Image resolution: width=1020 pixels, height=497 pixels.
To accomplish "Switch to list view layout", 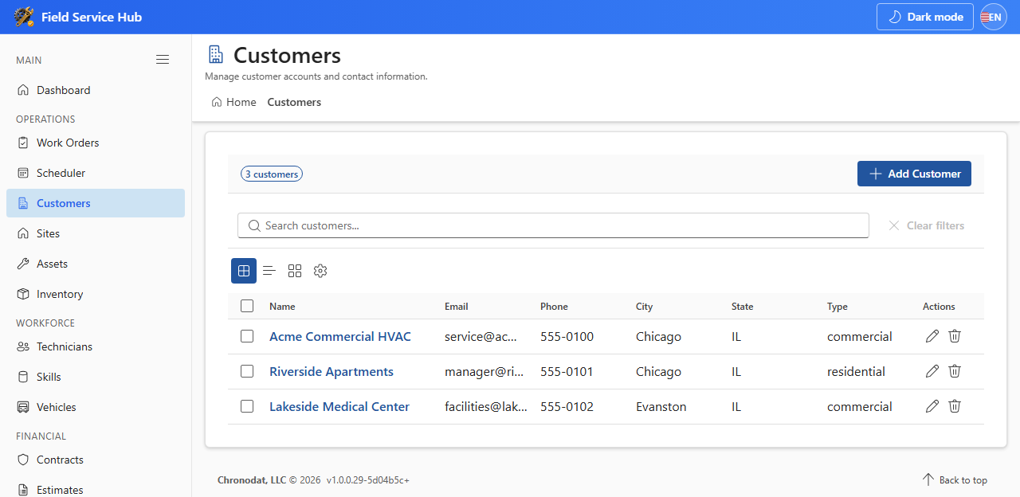I will pos(269,271).
